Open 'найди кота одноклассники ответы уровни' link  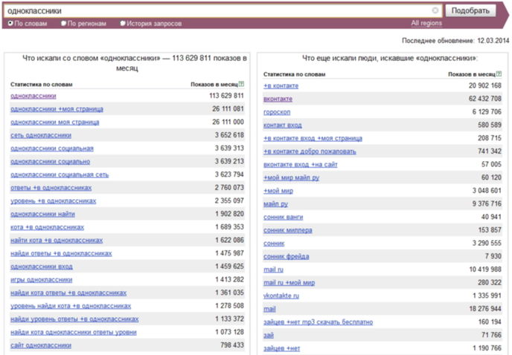[74, 332]
